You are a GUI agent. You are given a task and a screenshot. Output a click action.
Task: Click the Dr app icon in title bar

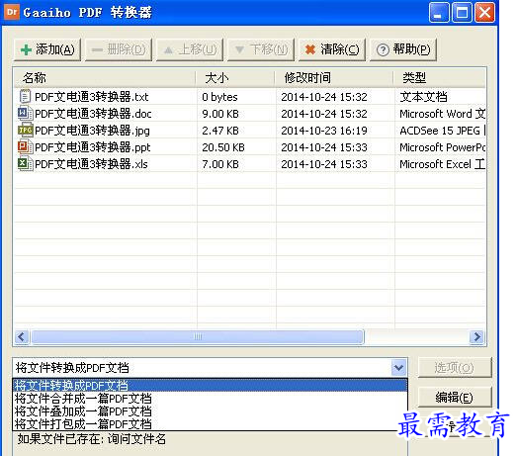[12, 12]
